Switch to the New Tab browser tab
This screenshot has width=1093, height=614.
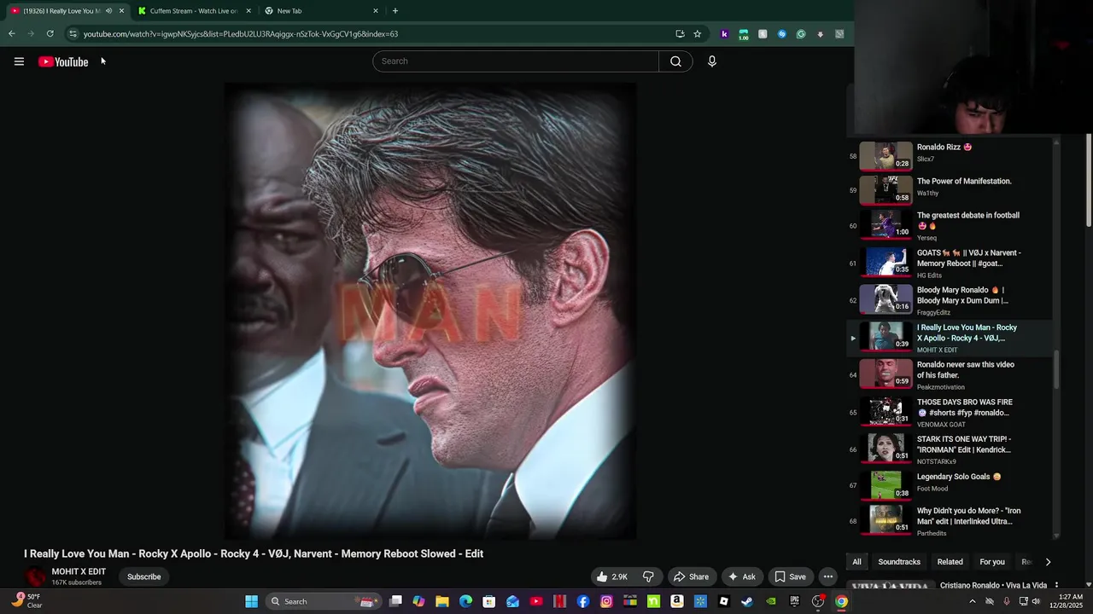(320, 11)
